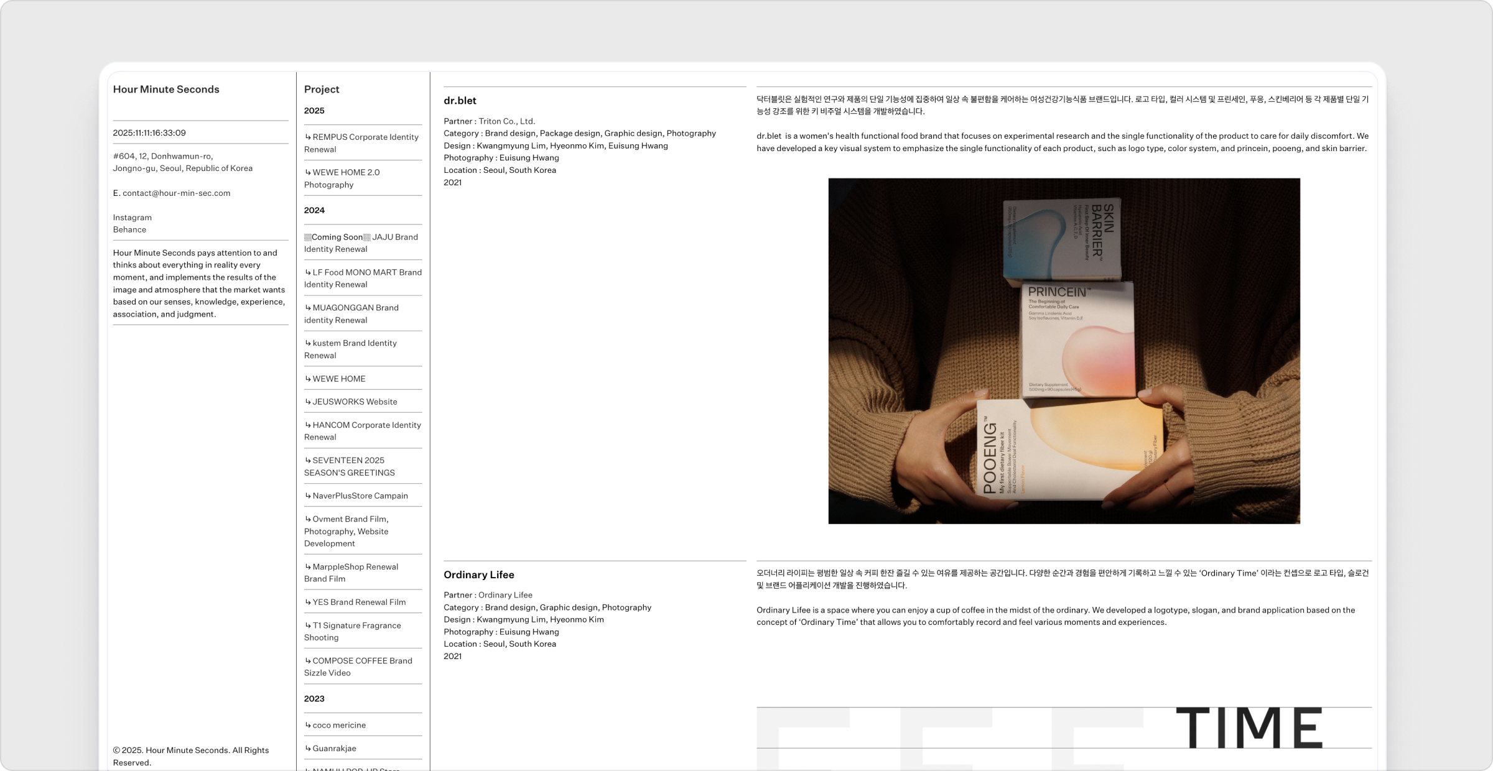Select the SEVENTEEN 2025 SEASON'S GREETINGS entry

tap(349, 466)
